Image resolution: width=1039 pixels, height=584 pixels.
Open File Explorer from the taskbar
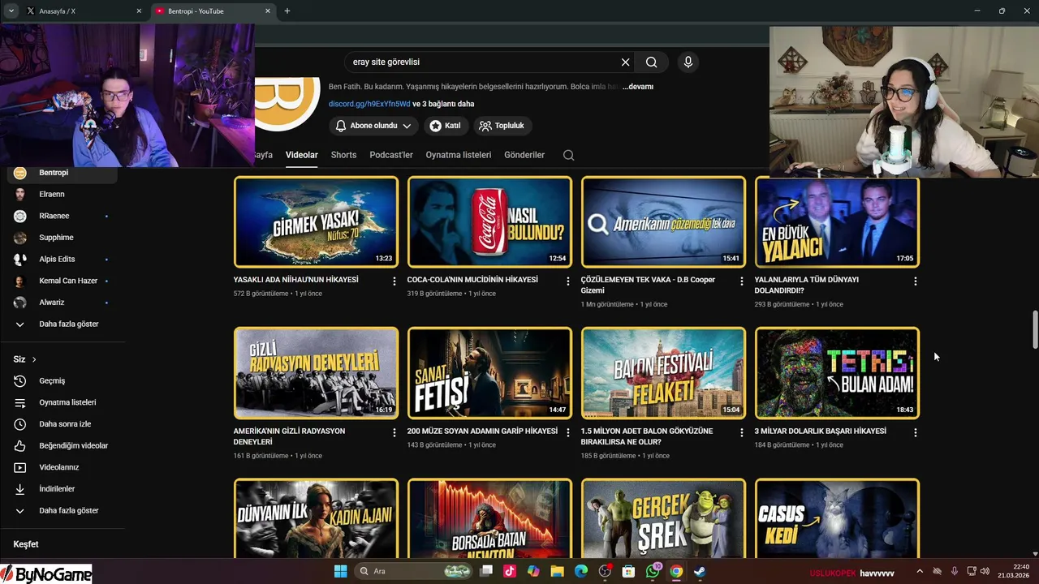point(557,571)
